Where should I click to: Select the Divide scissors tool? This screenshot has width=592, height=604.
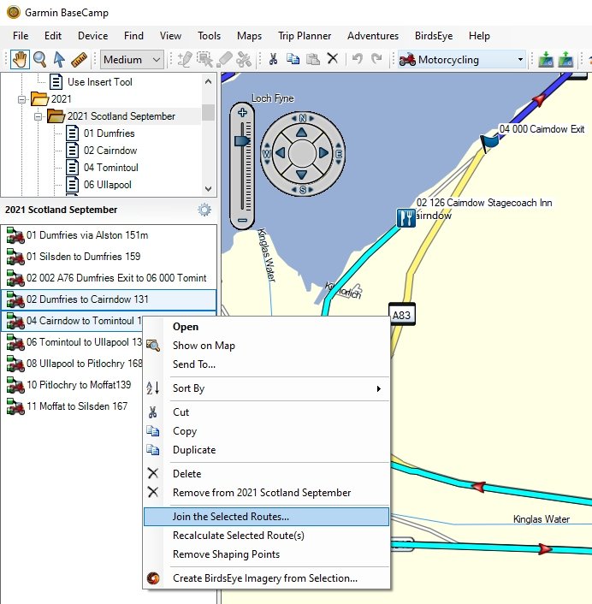click(x=244, y=60)
